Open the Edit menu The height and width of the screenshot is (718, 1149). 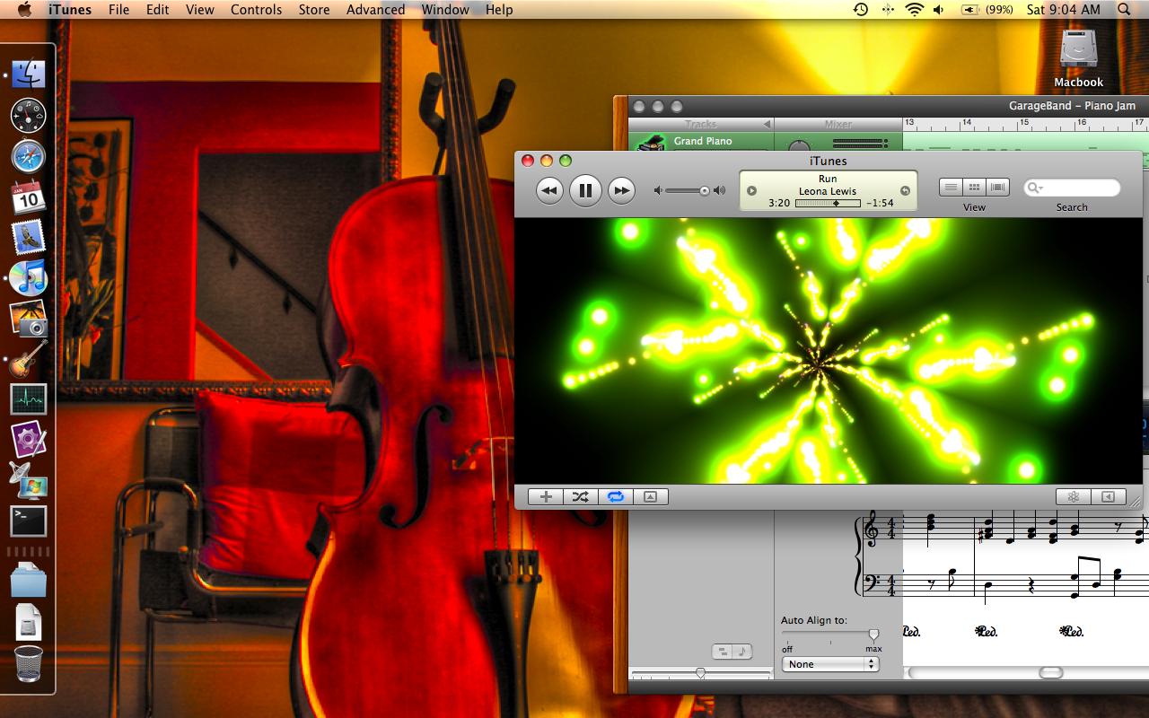pos(158,10)
